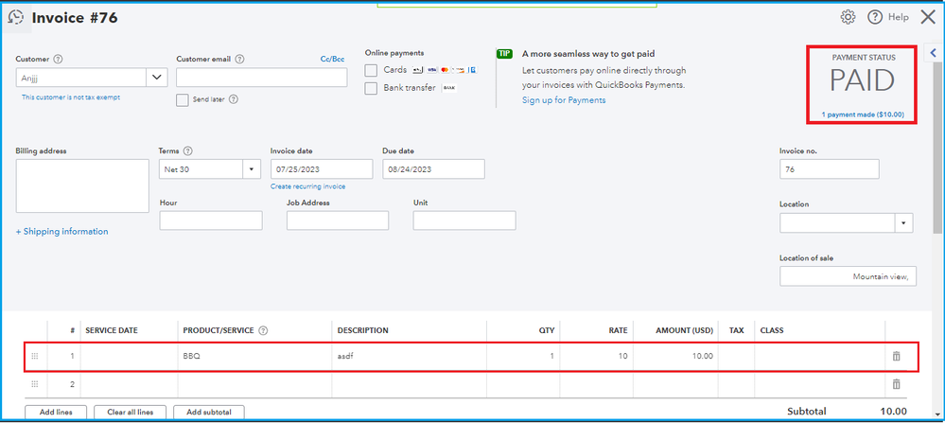Image resolution: width=945 pixels, height=423 pixels.
Task: Click the Invoice #76 title
Action: tap(75, 17)
